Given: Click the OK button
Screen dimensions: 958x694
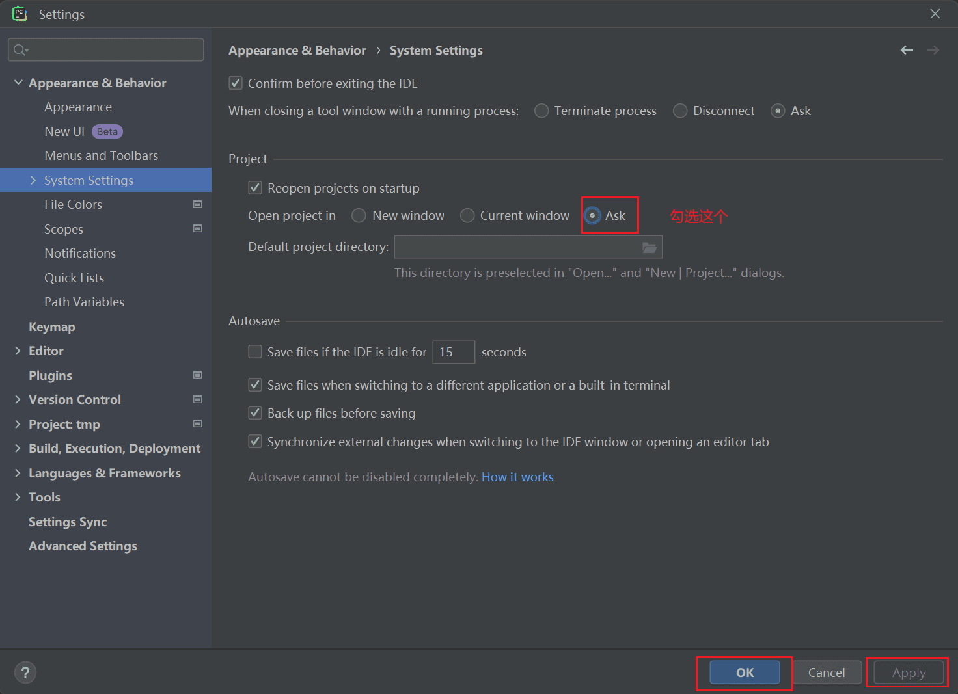Looking at the screenshot, I should tap(745, 673).
